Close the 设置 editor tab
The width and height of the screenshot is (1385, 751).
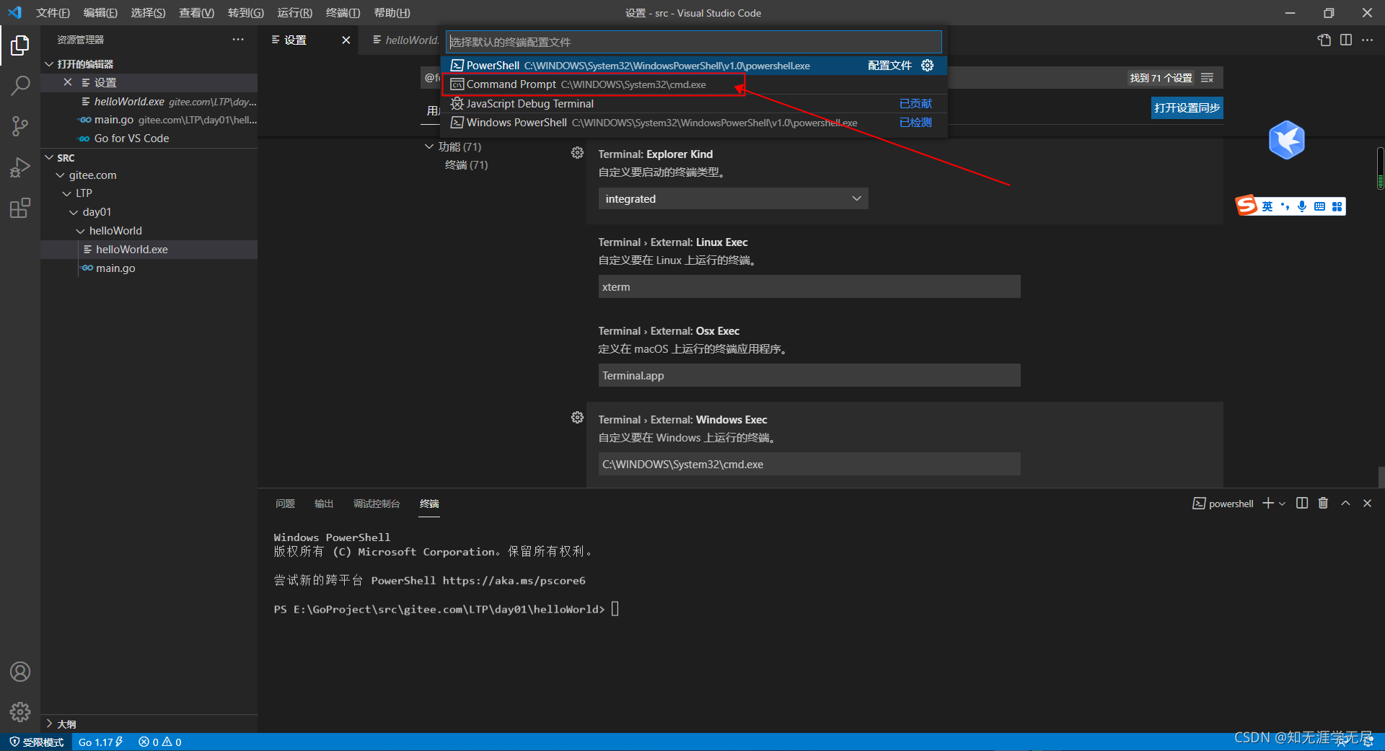[346, 40]
